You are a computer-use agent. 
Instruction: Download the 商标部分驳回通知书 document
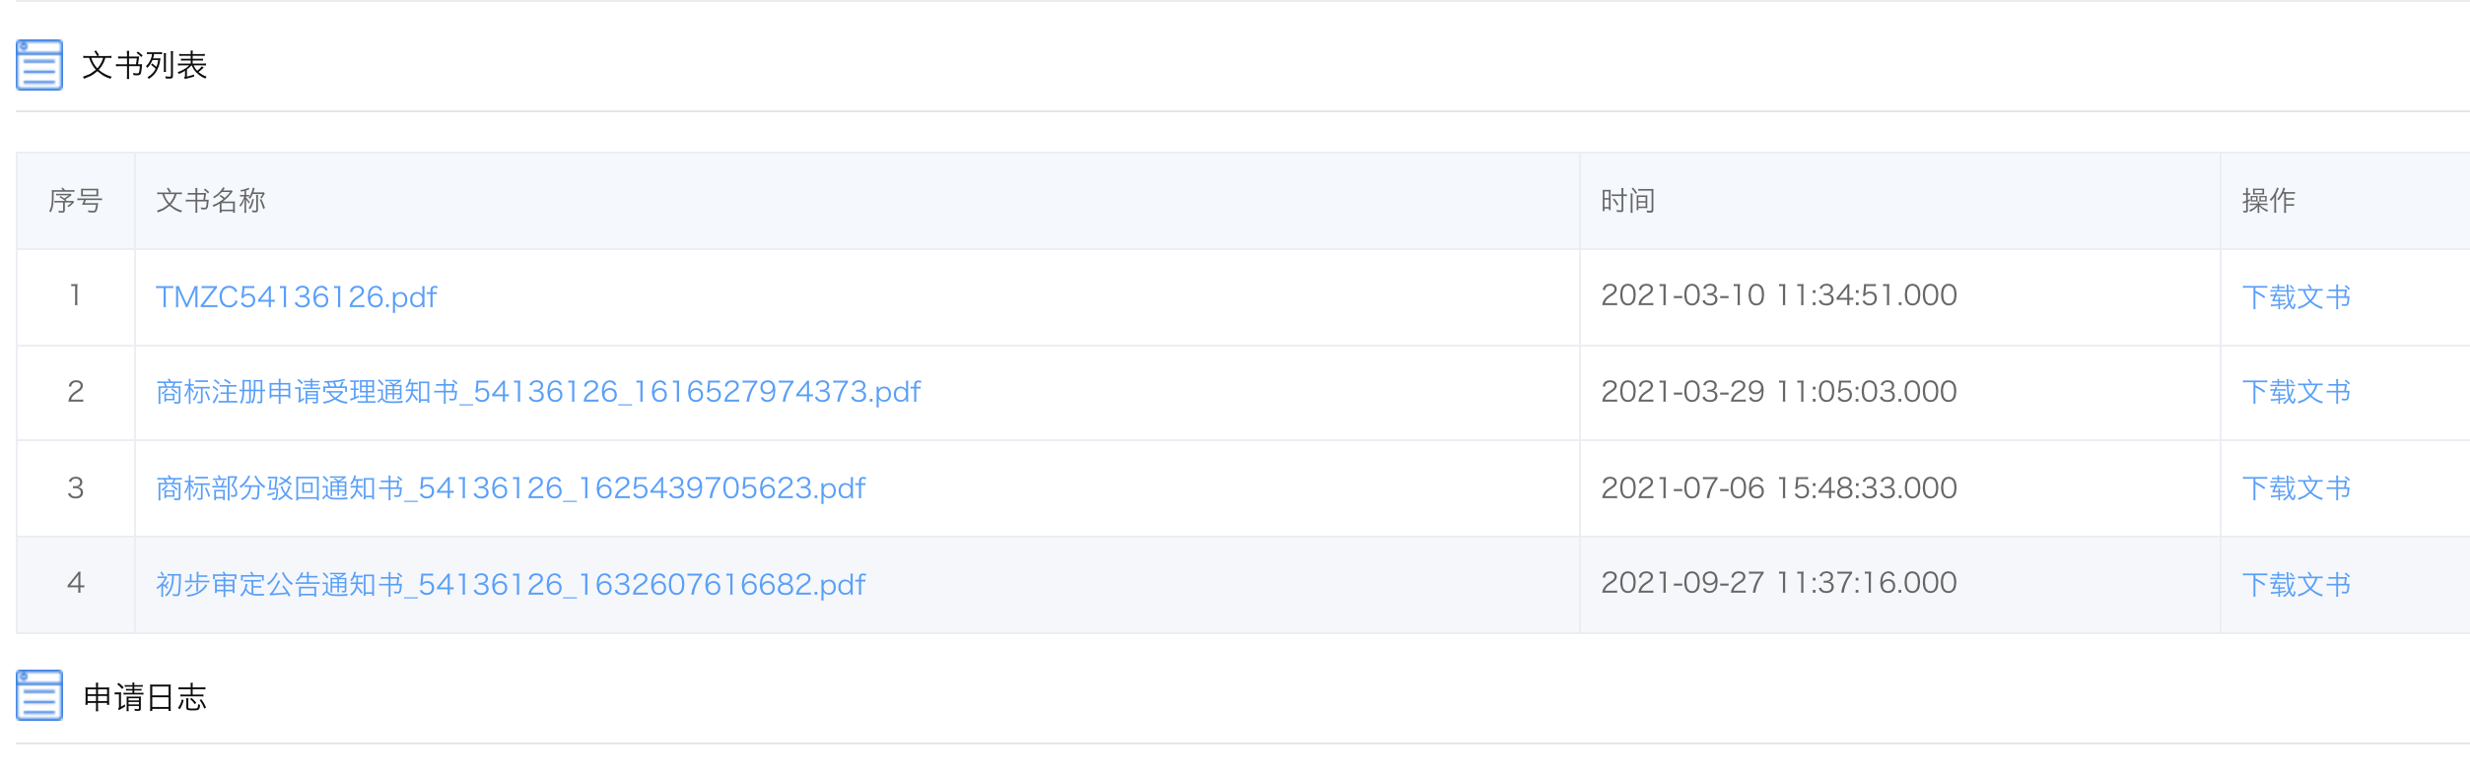click(2296, 488)
